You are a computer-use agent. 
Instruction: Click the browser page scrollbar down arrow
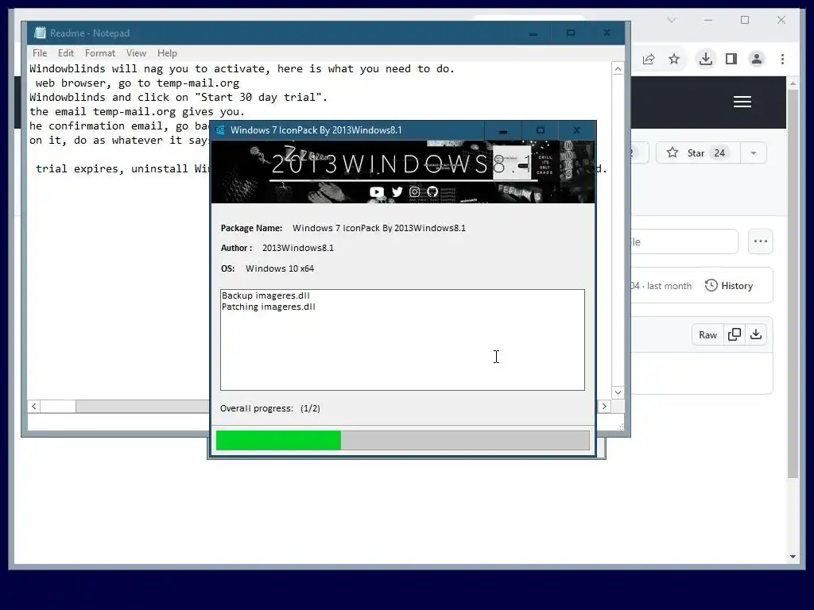point(793,557)
